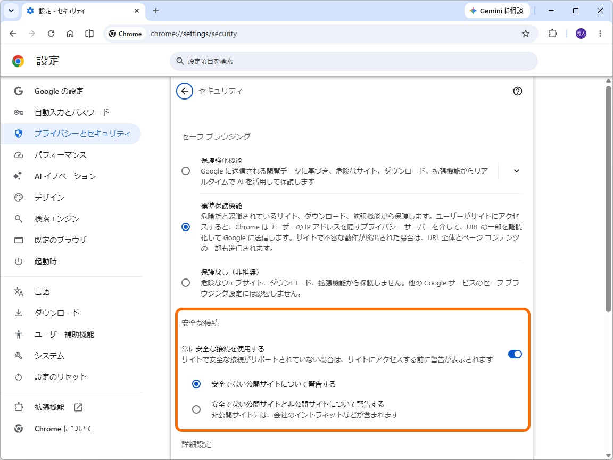Select 保護なし（非推奨）radio button
613x460 pixels.
click(186, 283)
